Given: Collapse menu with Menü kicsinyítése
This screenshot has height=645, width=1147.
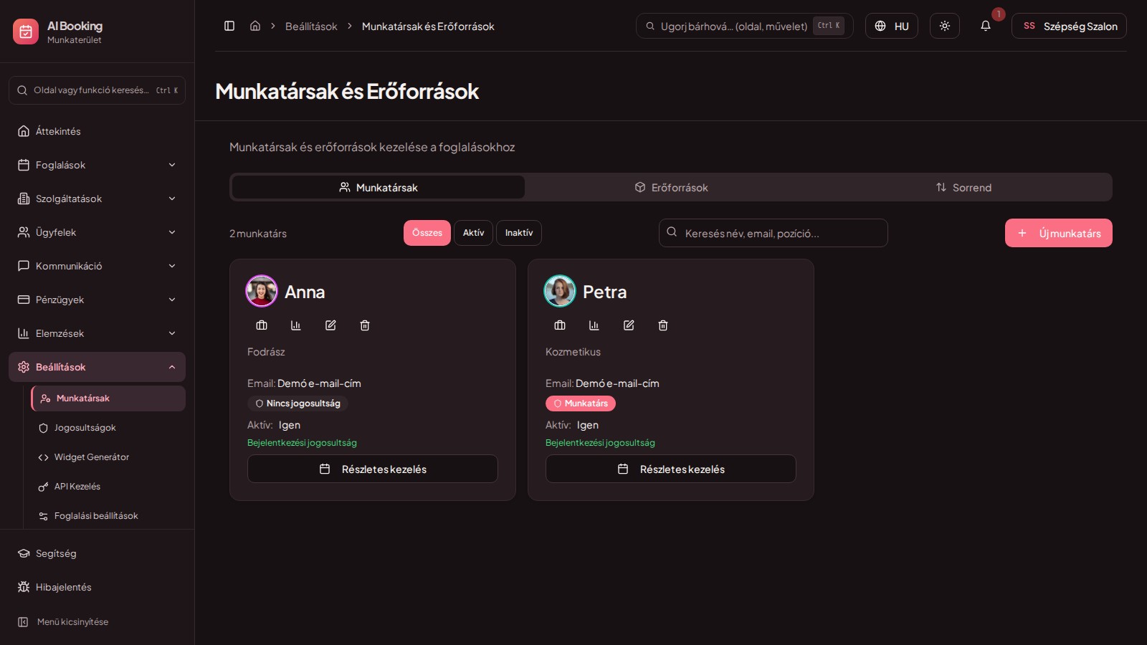Looking at the screenshot, I should click(x=97, y=622).
